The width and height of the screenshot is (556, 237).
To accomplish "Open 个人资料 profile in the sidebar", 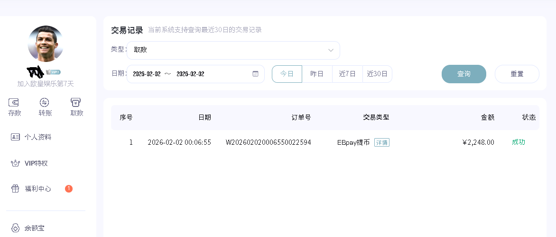I will (37, 137).
